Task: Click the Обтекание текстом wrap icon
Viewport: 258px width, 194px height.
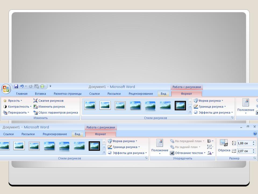Action: tap(172, 153)
